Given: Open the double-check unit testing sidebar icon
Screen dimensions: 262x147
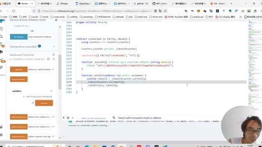Looking at the screenshot, I should point(1,67).
